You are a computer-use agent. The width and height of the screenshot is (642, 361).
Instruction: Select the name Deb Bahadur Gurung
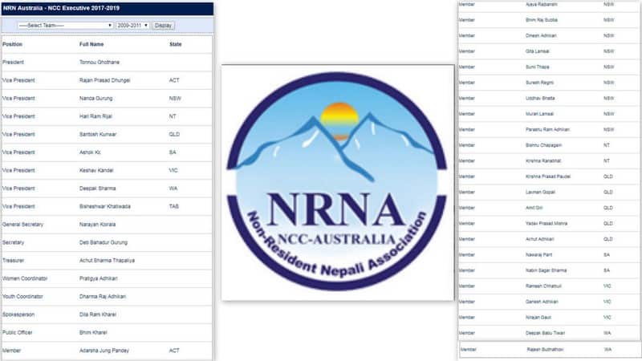tap(104, 242)
